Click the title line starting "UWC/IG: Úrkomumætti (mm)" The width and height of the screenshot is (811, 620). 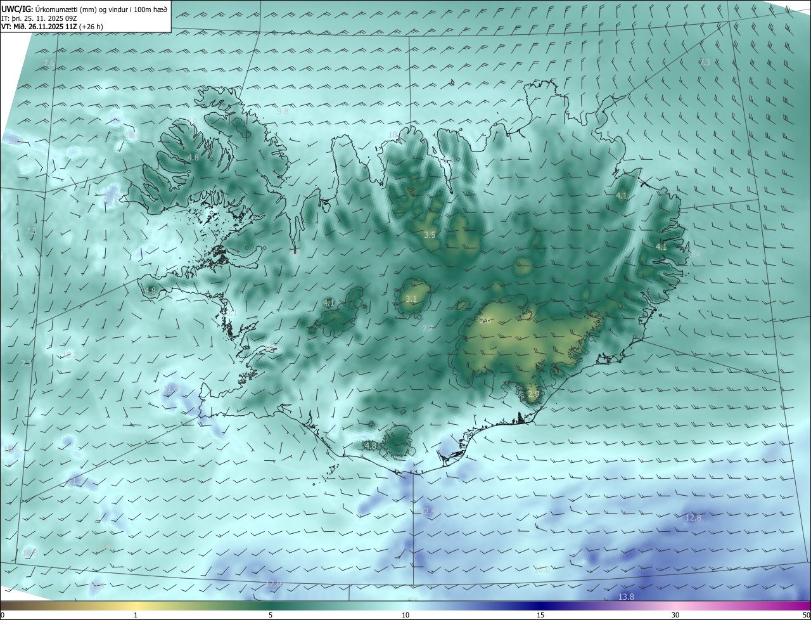pyautogui.click(x=84, y=10)
